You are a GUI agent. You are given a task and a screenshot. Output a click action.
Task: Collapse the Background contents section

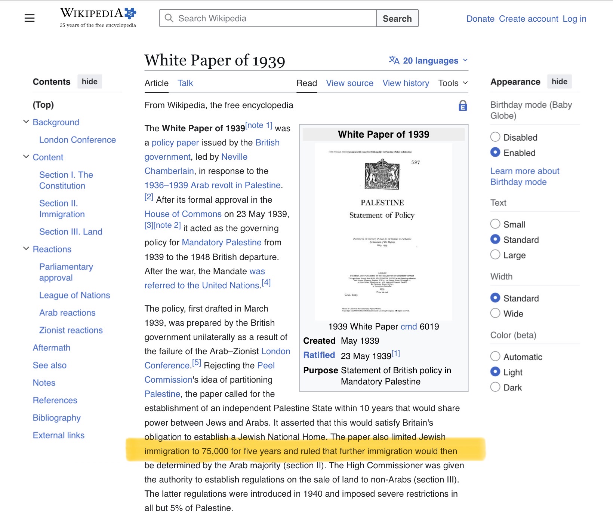click(26, 122)
